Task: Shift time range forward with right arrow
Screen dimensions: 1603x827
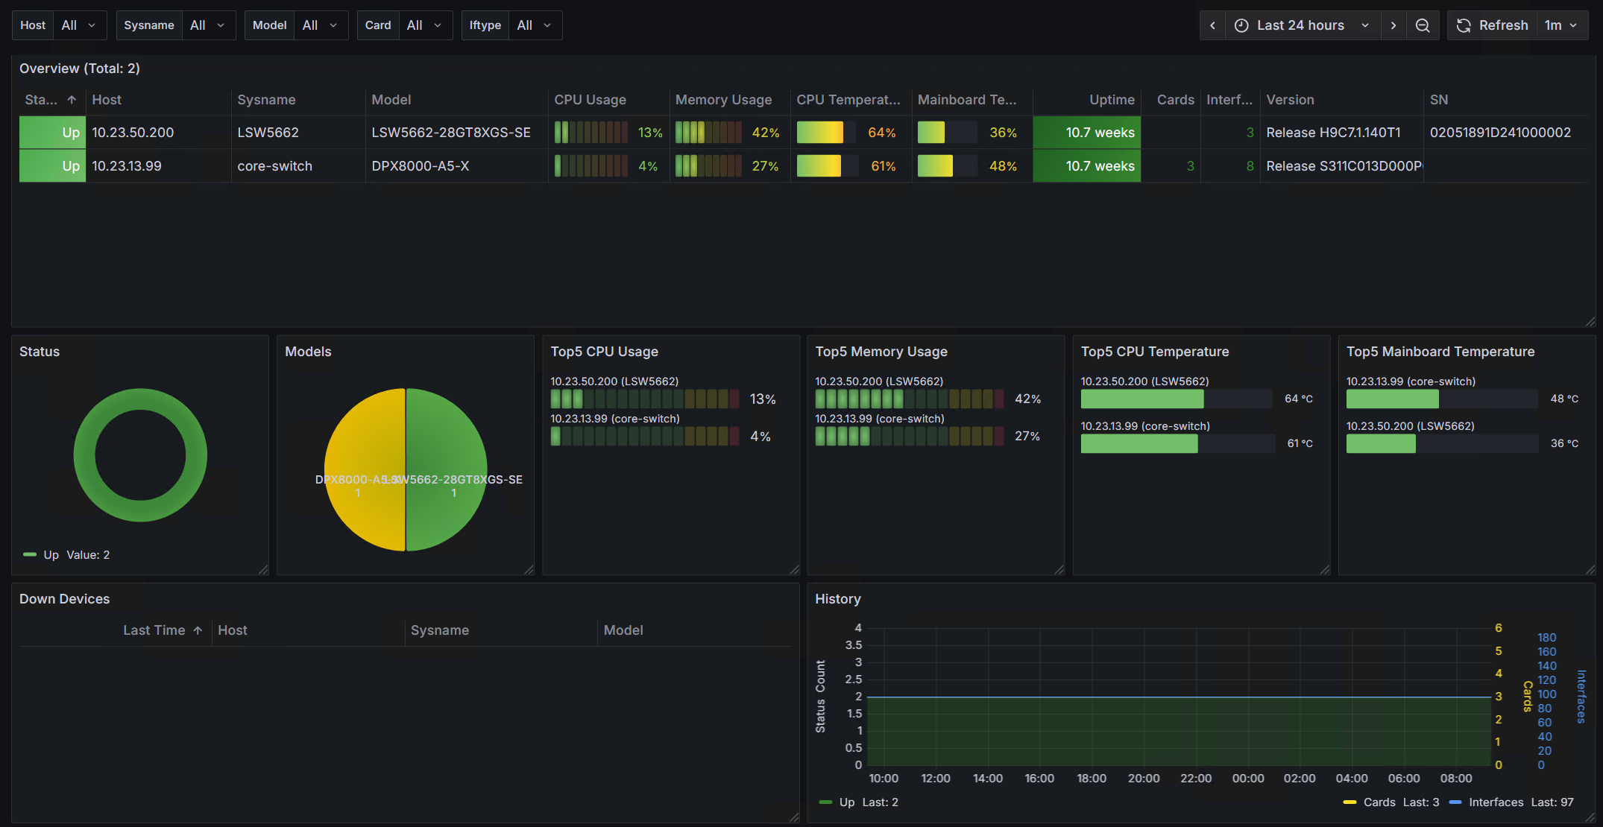Action: pos(1393,25)
